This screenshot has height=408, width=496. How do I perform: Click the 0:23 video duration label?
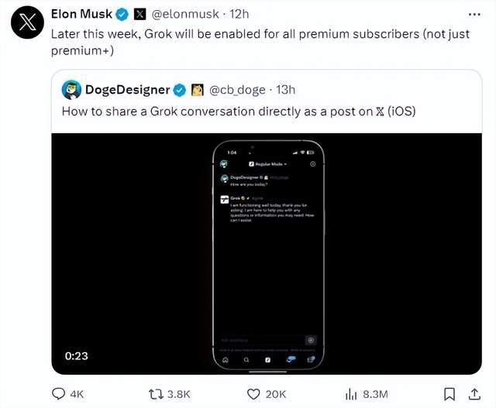(76, 356)
